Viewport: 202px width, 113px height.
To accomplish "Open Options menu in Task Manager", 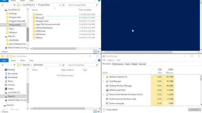I will [x=111, y=60].
